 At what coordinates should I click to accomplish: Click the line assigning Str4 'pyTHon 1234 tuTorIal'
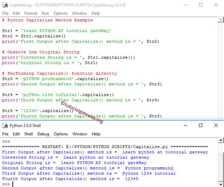pos(58,95)
